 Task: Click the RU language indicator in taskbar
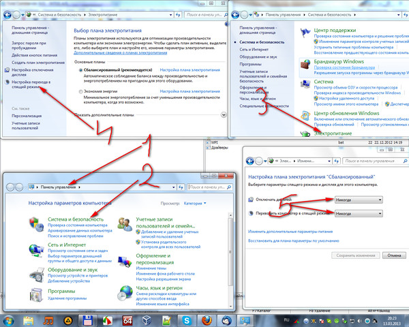point(286,320)
